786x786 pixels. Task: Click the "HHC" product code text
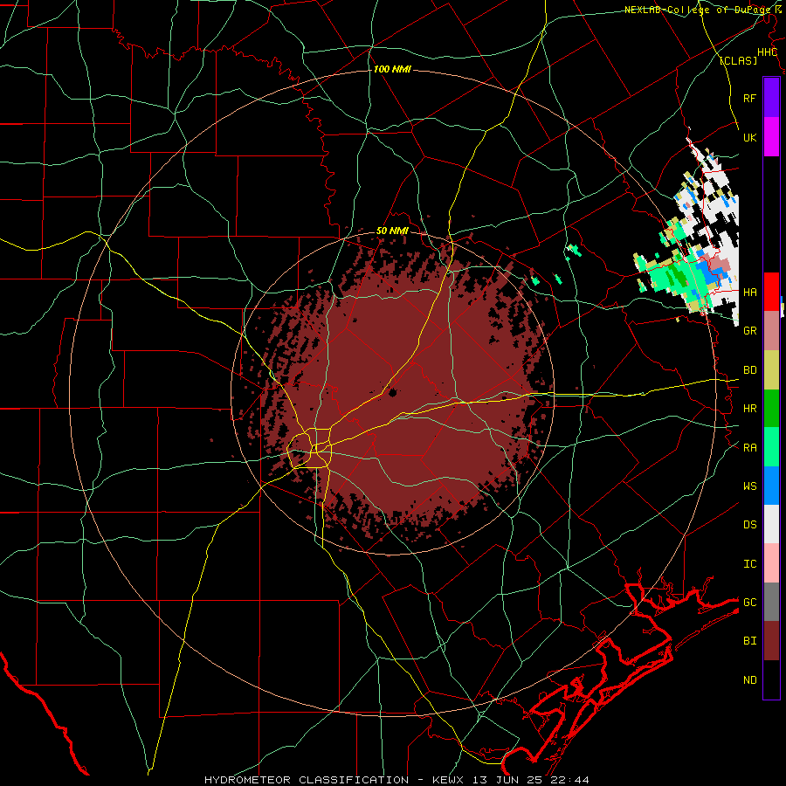pos(768,52)
